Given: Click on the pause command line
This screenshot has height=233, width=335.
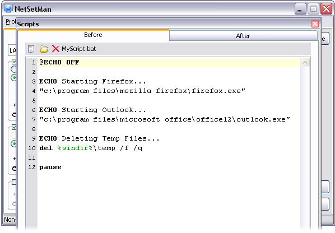Looking at the screenshot, I should coord(50,167).
